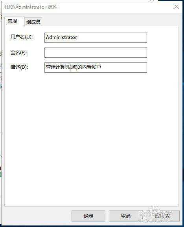The image size is (184, 227).
Task: Switch to the 常规 tab
Action: [x=13, y=21]
